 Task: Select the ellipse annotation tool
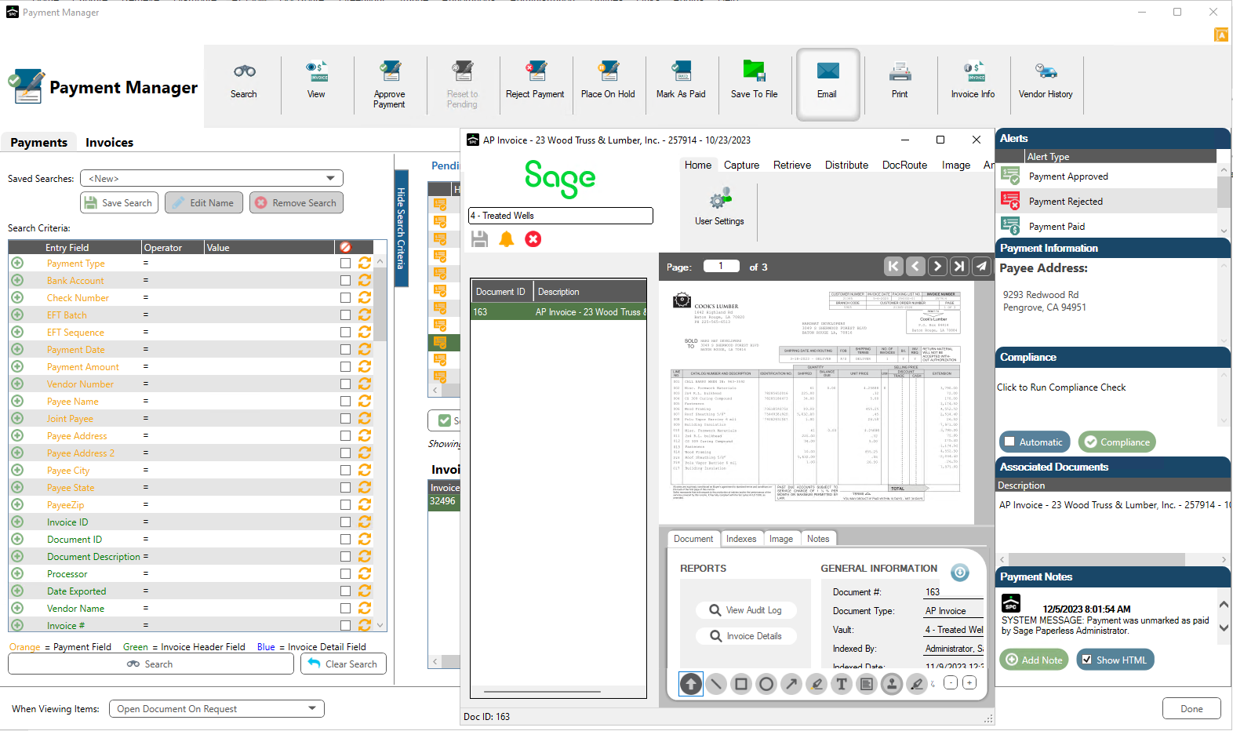766,684
